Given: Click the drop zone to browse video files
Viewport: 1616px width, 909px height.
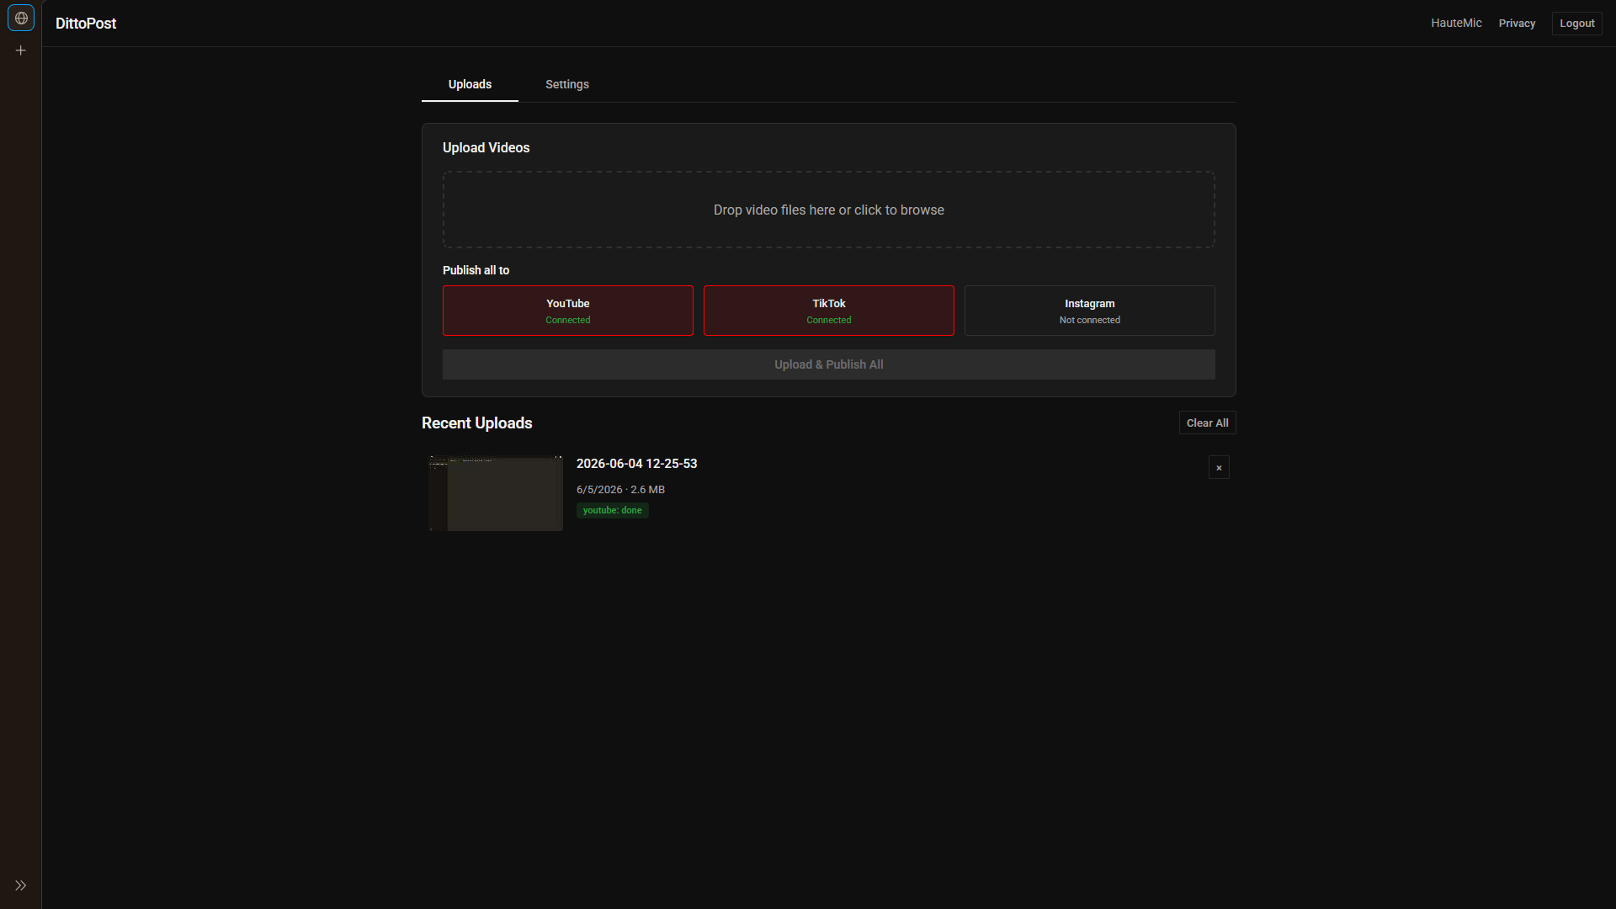Looking at the screenshot, I should pos(829,210).
